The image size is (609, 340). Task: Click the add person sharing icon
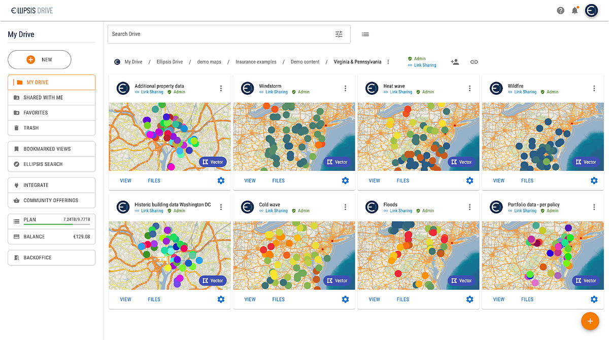tap(455, 61)
